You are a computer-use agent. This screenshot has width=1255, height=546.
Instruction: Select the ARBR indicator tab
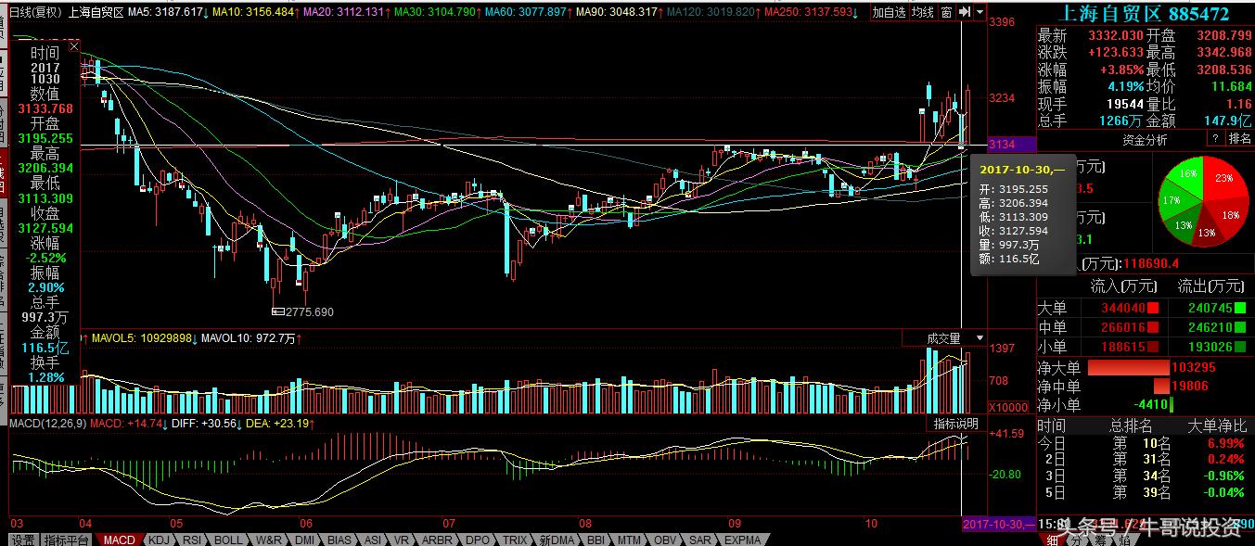click(437, 540)
